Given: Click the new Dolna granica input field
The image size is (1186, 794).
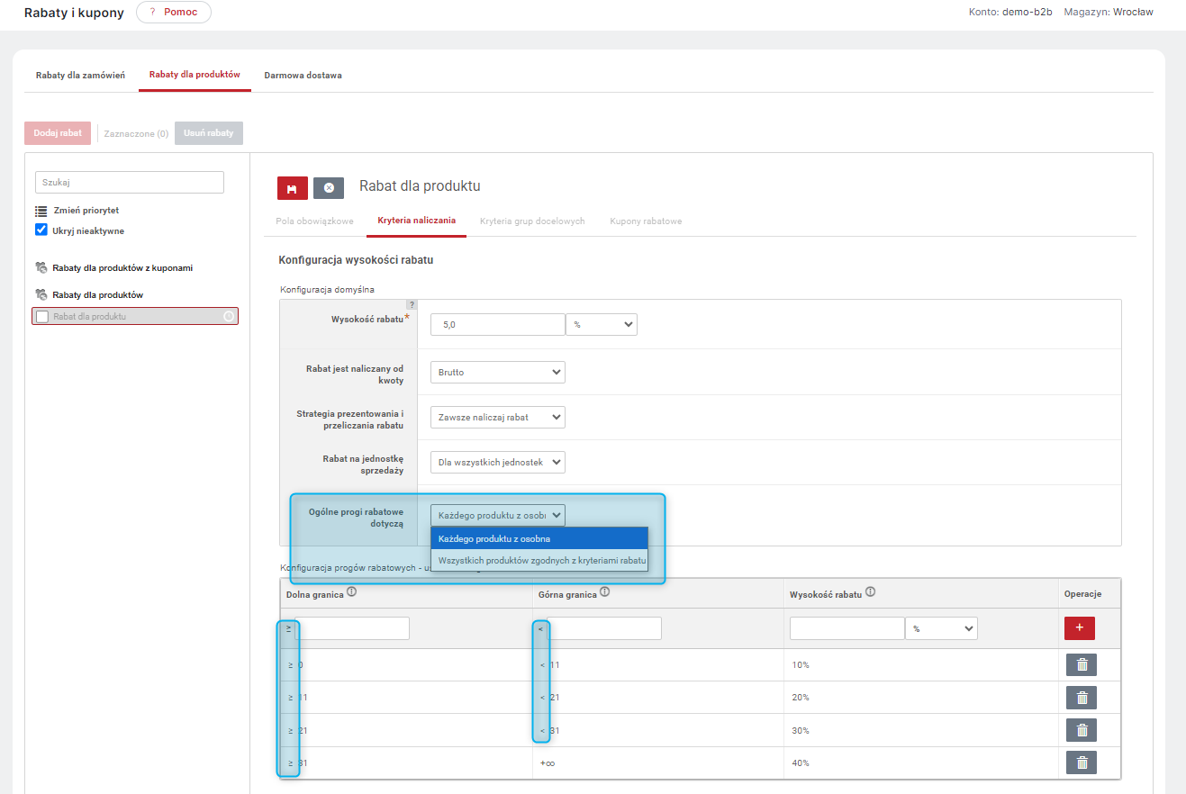Looking at the screenshot, I should [352, 628].
